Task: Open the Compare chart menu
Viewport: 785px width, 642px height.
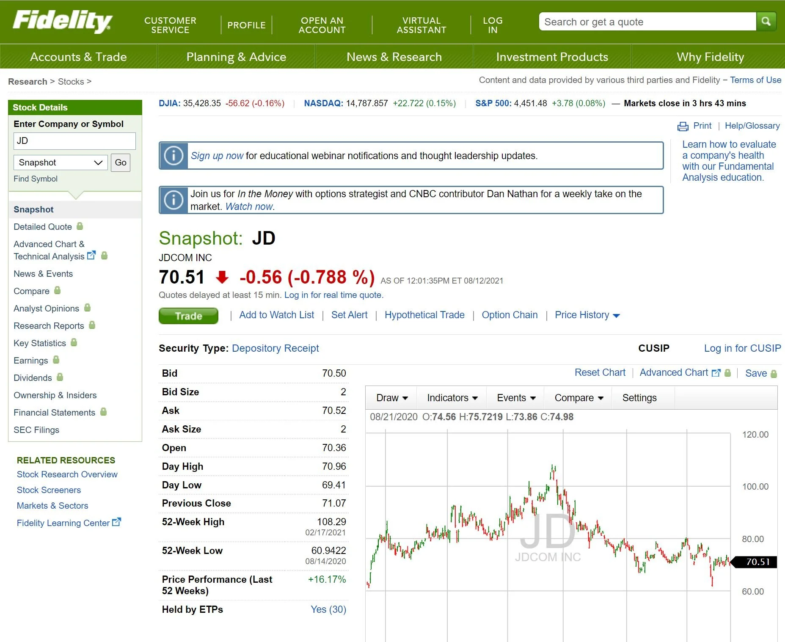Action: tap(578, 398)
